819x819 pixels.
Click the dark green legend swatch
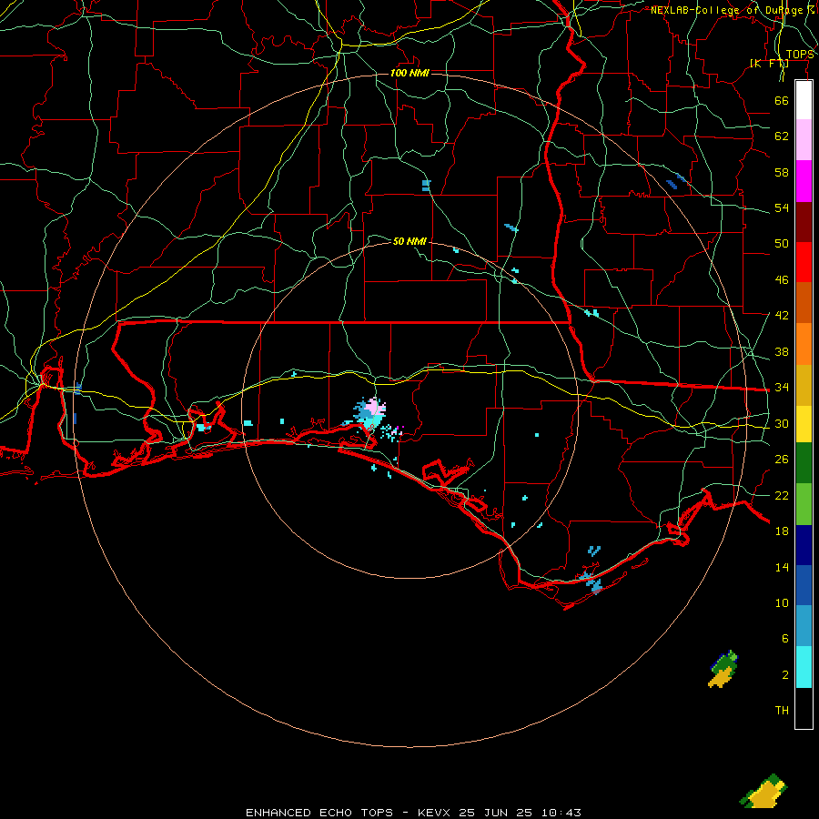(x=804, y=463)
